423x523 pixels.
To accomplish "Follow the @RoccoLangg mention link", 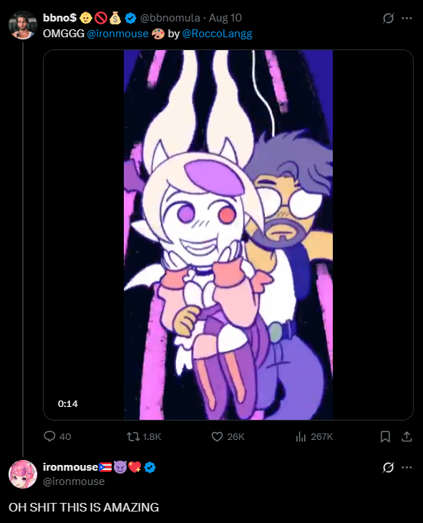I will pos(217,34).
